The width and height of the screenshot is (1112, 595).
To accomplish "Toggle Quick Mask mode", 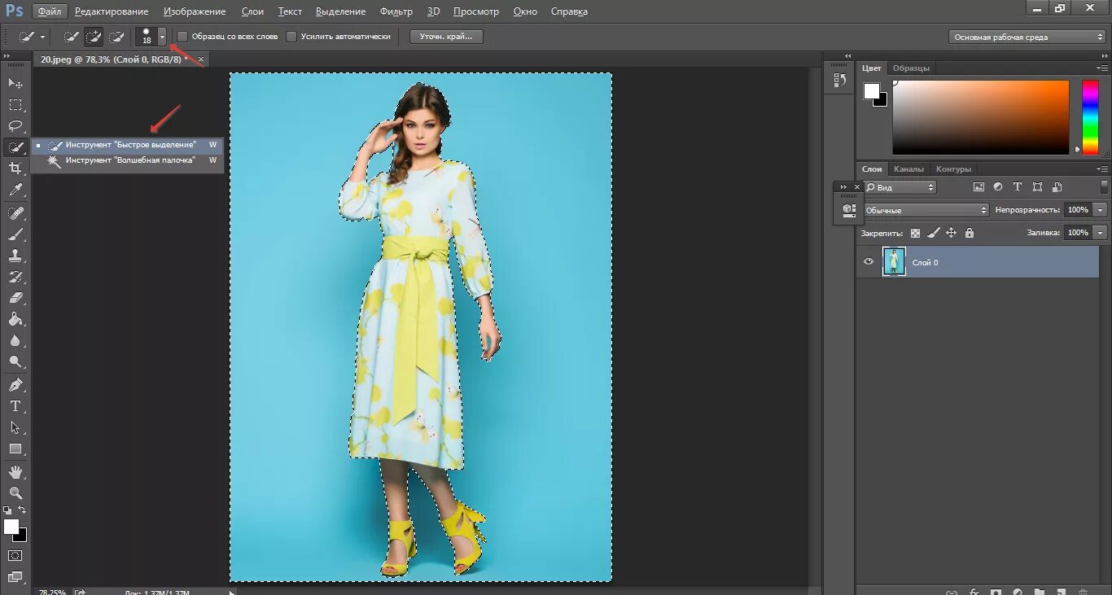I will 15,555.
